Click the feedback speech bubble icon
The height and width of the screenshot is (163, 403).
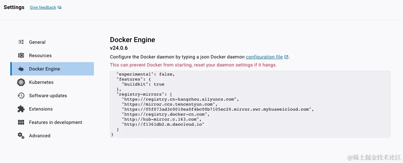point(59,7)
